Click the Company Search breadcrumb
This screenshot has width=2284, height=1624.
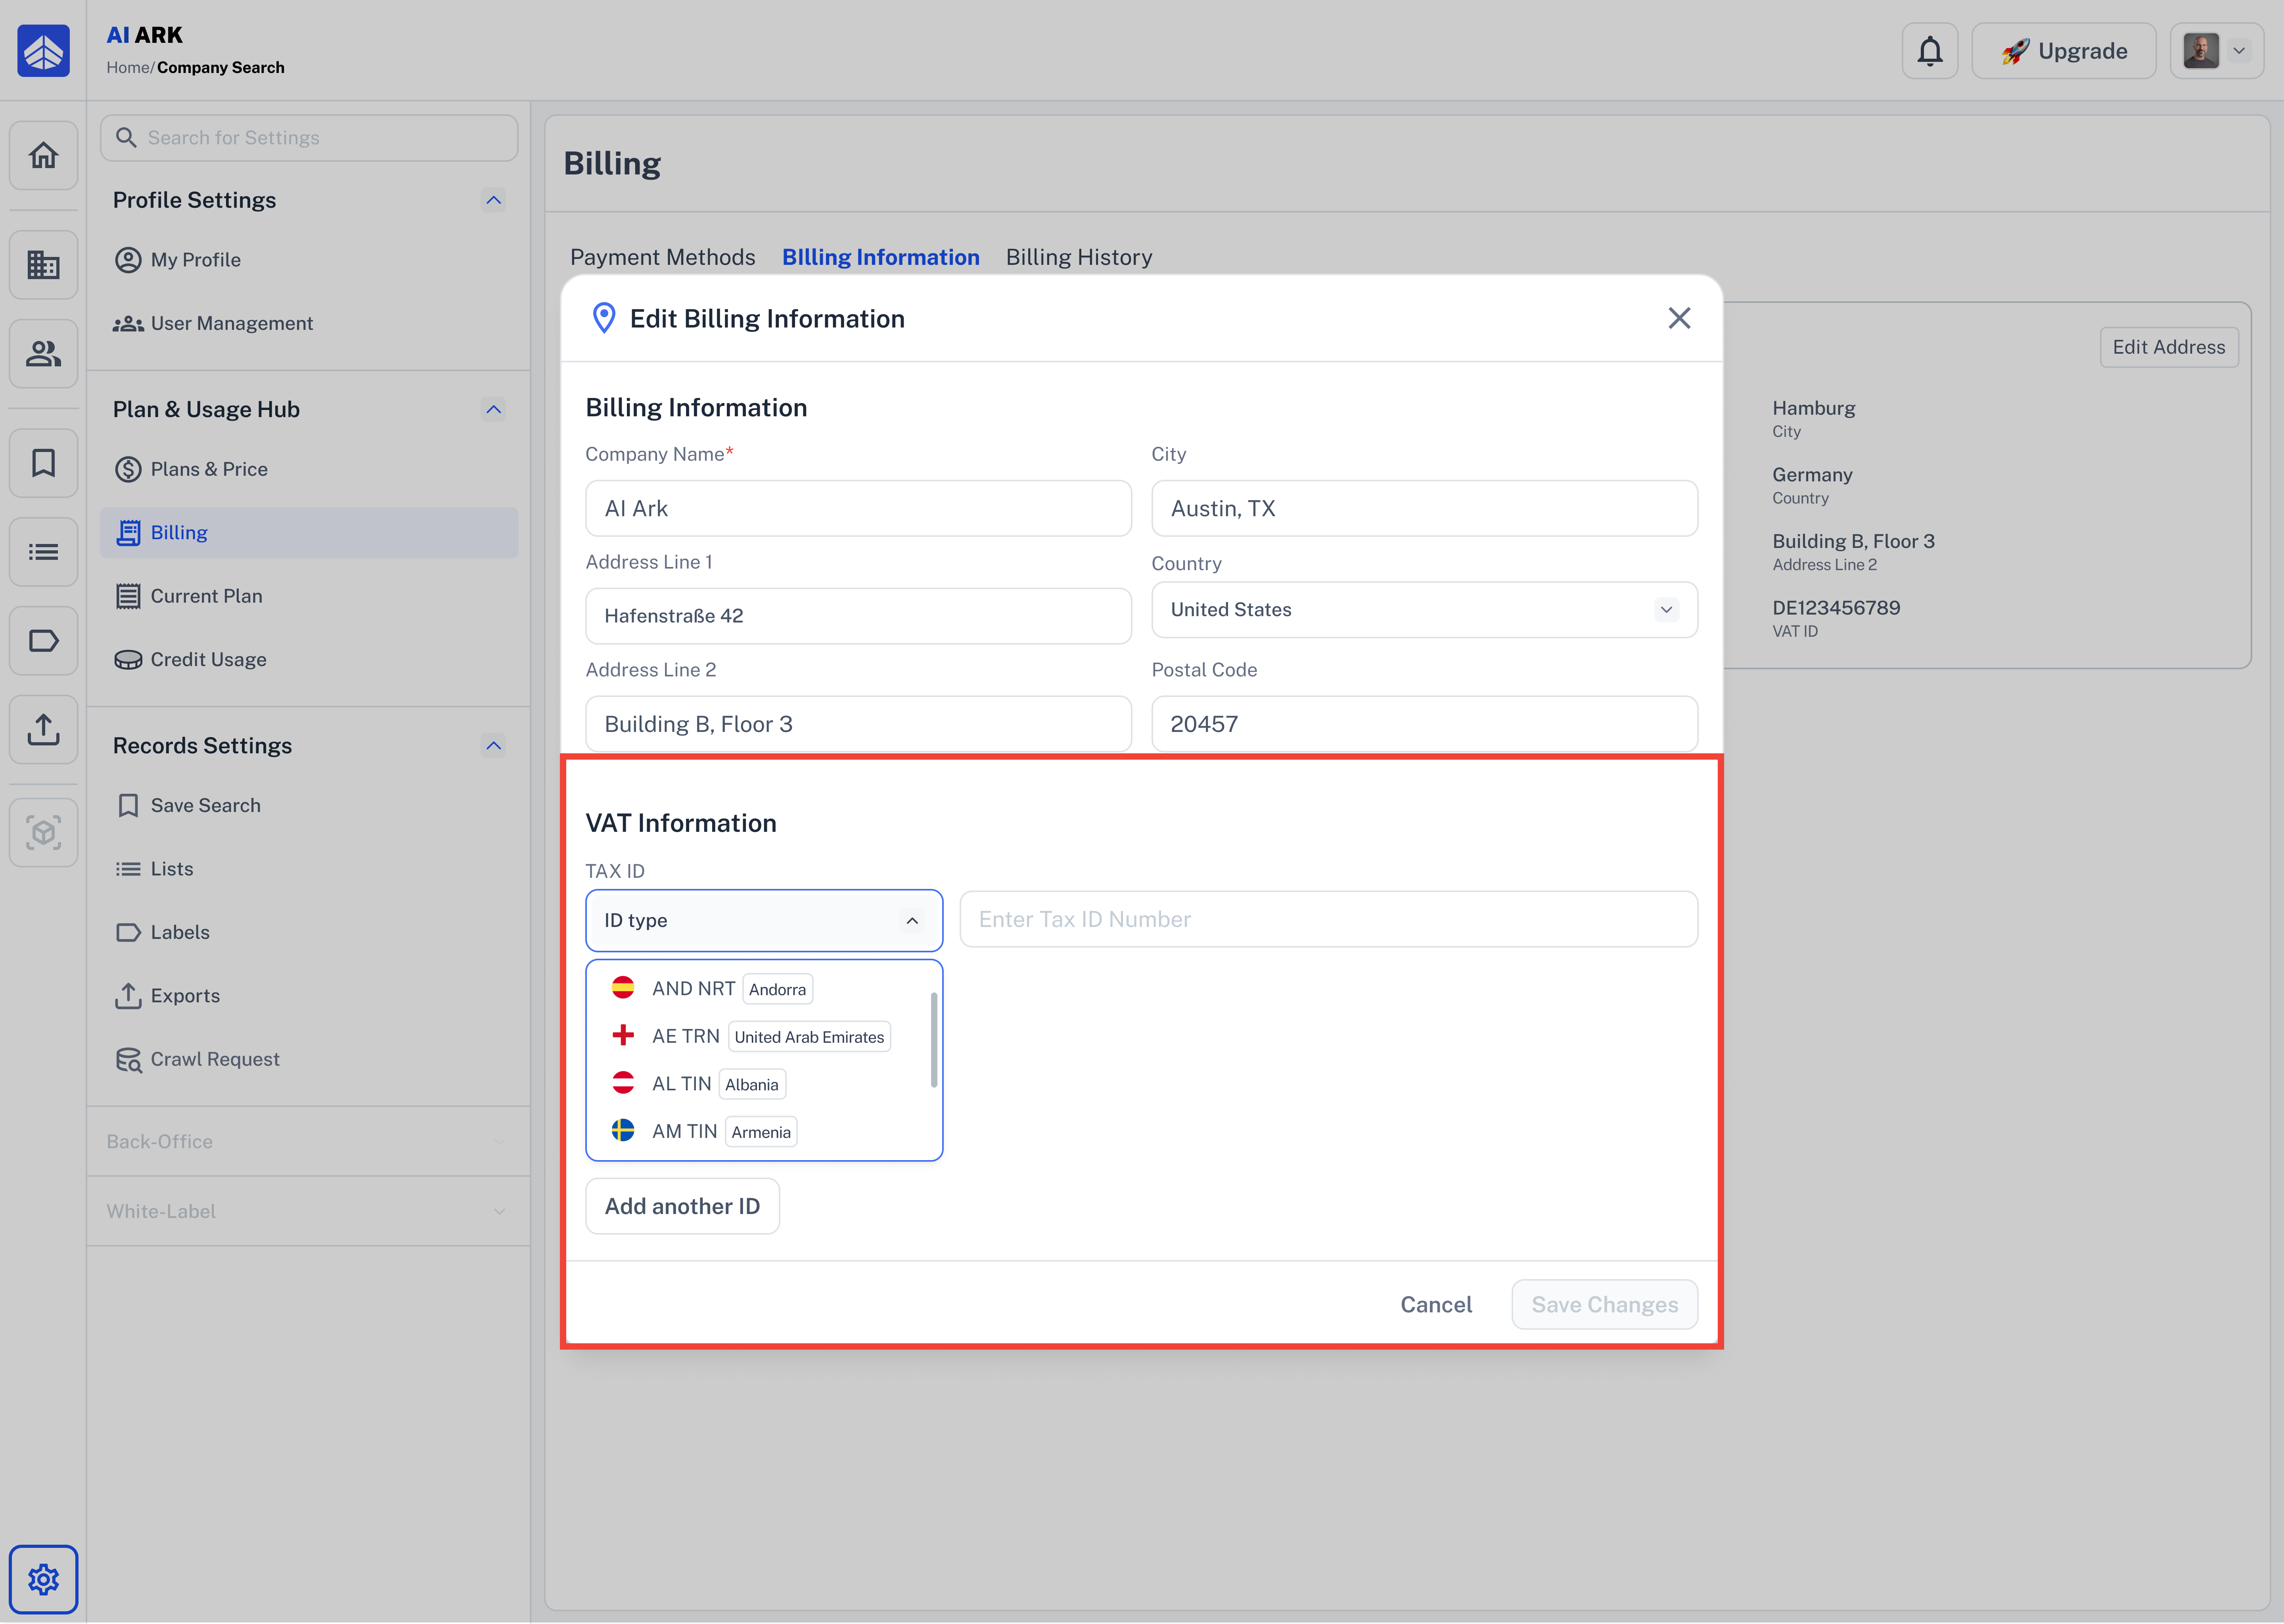[221, 68]
